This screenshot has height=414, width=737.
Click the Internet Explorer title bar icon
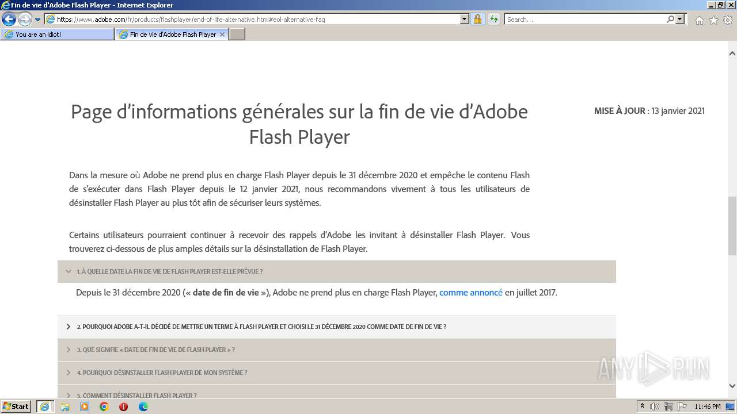[x=6, y=5]
